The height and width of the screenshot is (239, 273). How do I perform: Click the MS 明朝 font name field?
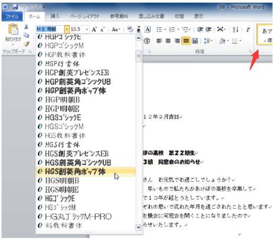(x=50, y=29)
